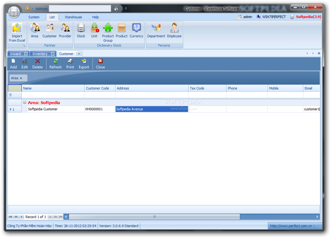Screen dimensions: 331x238
Task: Click the search binoculars icon
Action: pos(116,8)
